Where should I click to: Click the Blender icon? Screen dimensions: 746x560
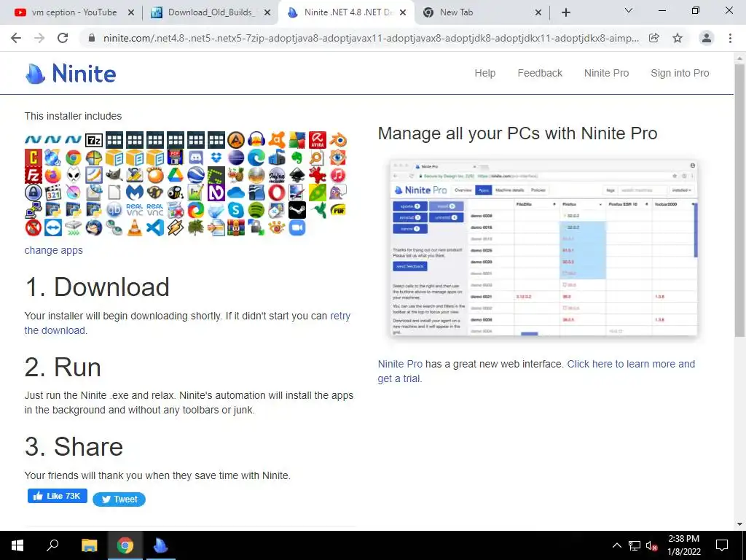pyautogui.click(x=338, y=141)
